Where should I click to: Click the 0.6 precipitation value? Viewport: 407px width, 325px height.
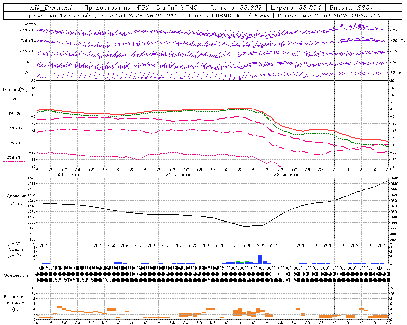click(x=125, y=246)
